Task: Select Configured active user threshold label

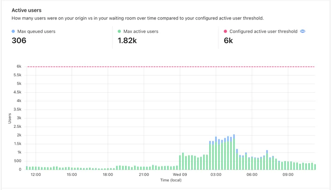Action: coord(263,31)
